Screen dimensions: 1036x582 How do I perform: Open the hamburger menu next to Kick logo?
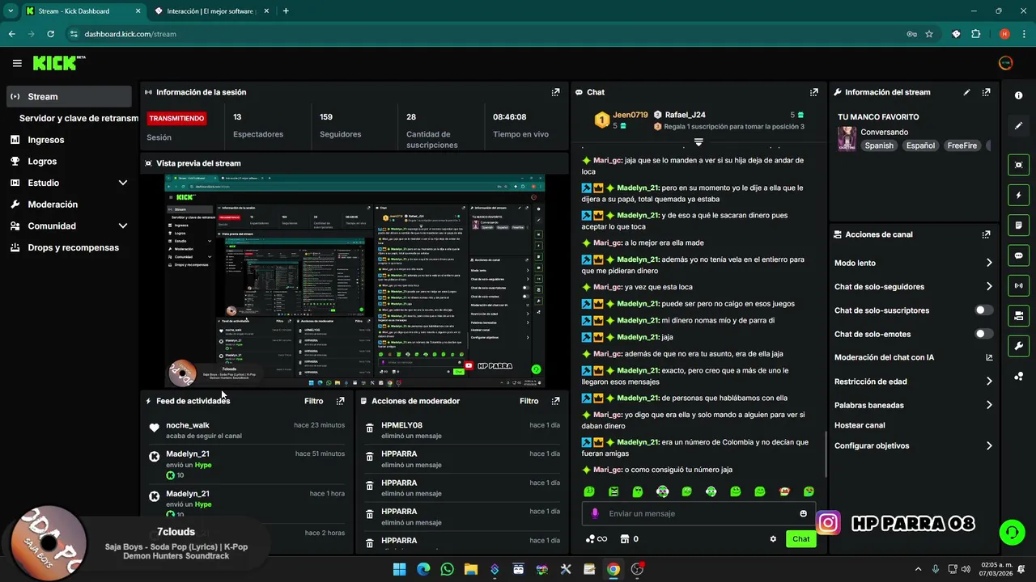pyautogui.click(x=17, y=63)
